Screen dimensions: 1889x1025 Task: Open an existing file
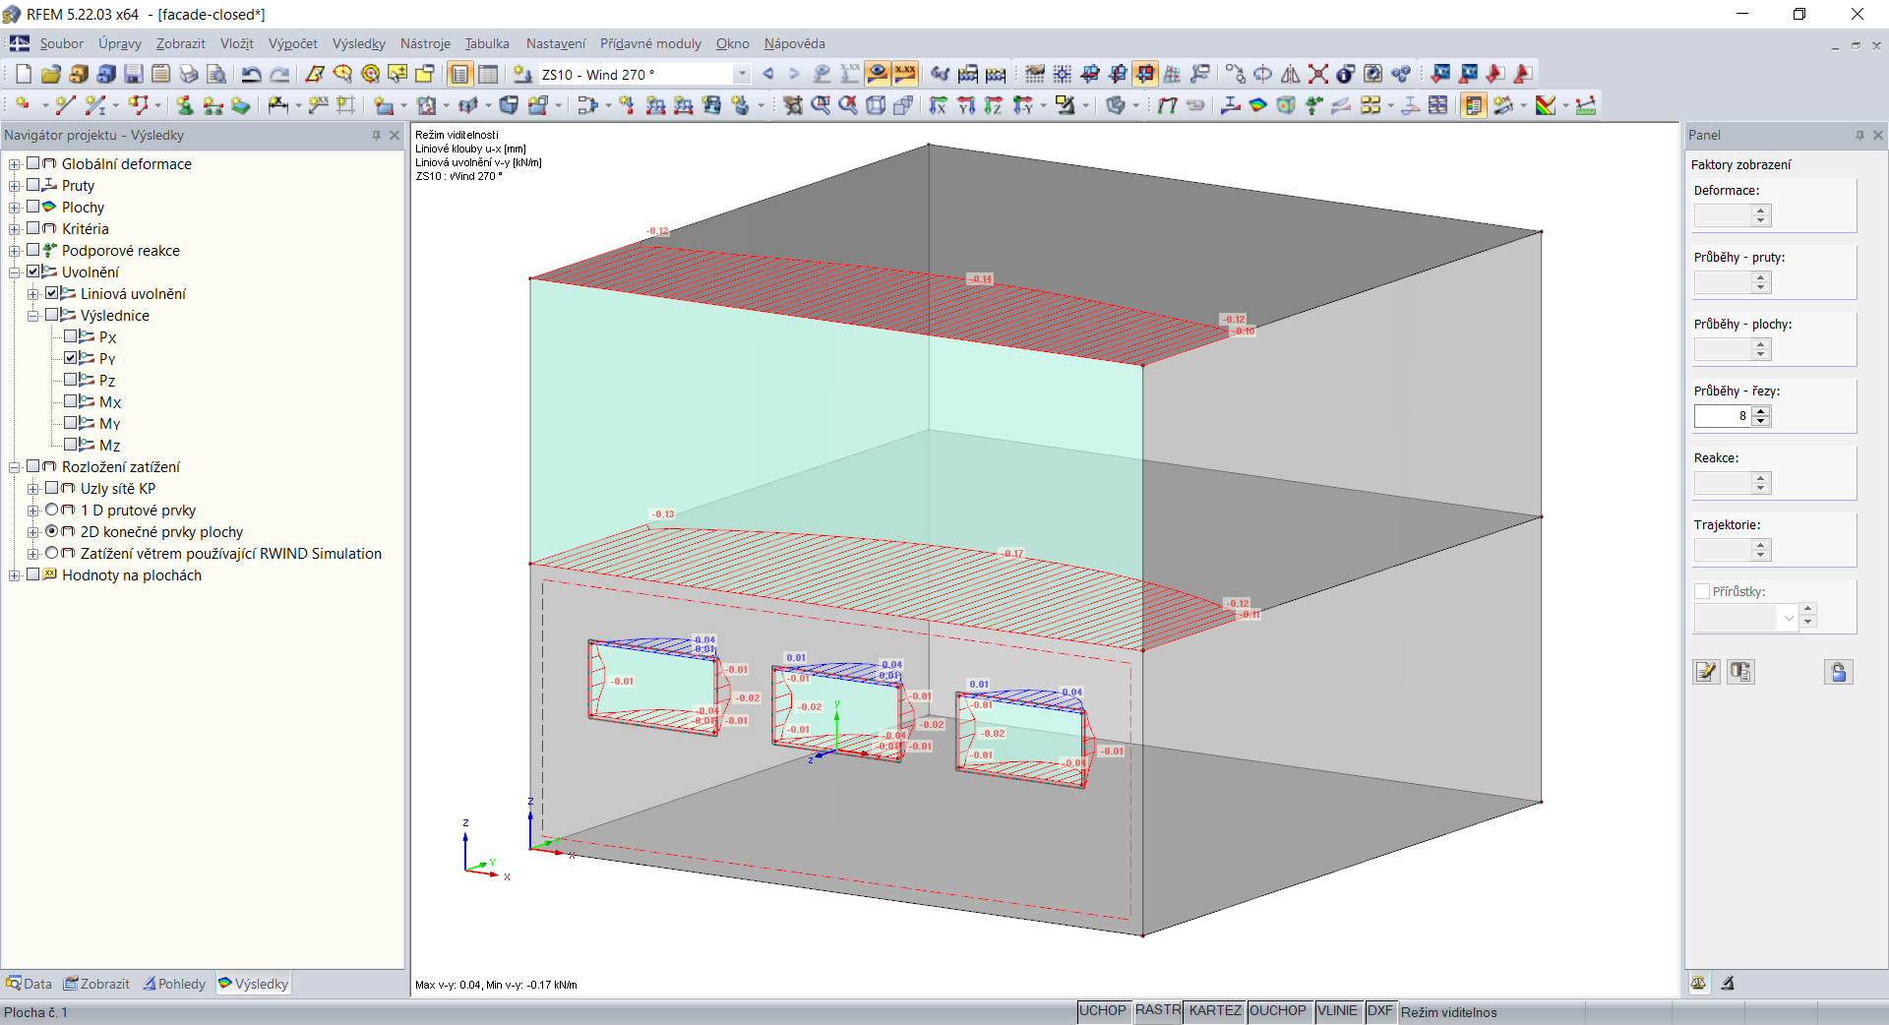[x=51, y=74]
